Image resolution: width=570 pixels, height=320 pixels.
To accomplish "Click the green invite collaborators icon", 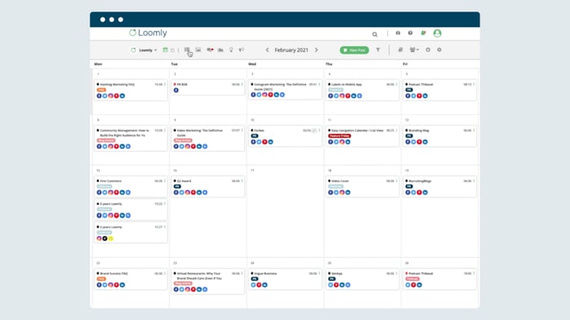I will coord(423,33).
